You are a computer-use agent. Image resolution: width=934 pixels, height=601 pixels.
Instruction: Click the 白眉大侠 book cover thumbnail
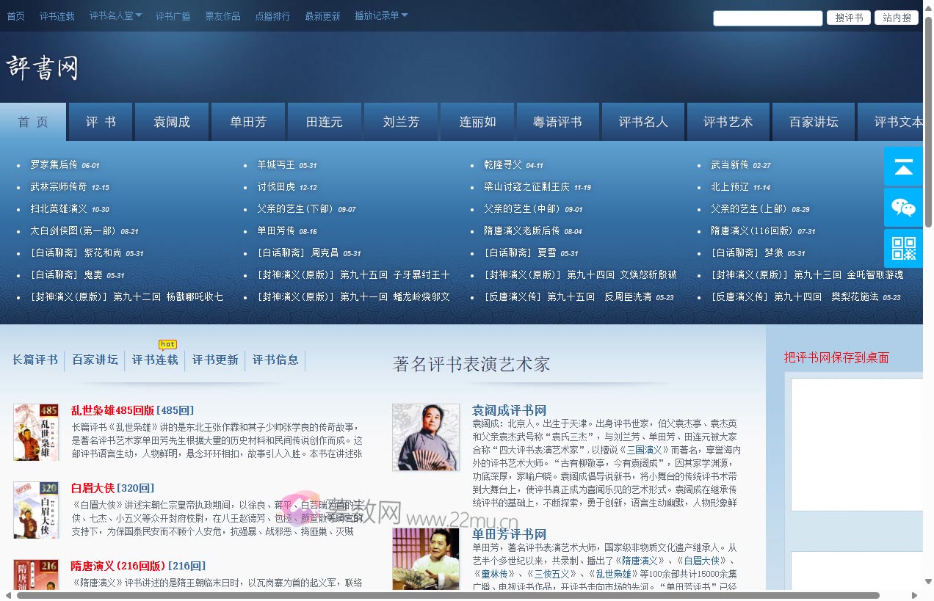[35, 509]
